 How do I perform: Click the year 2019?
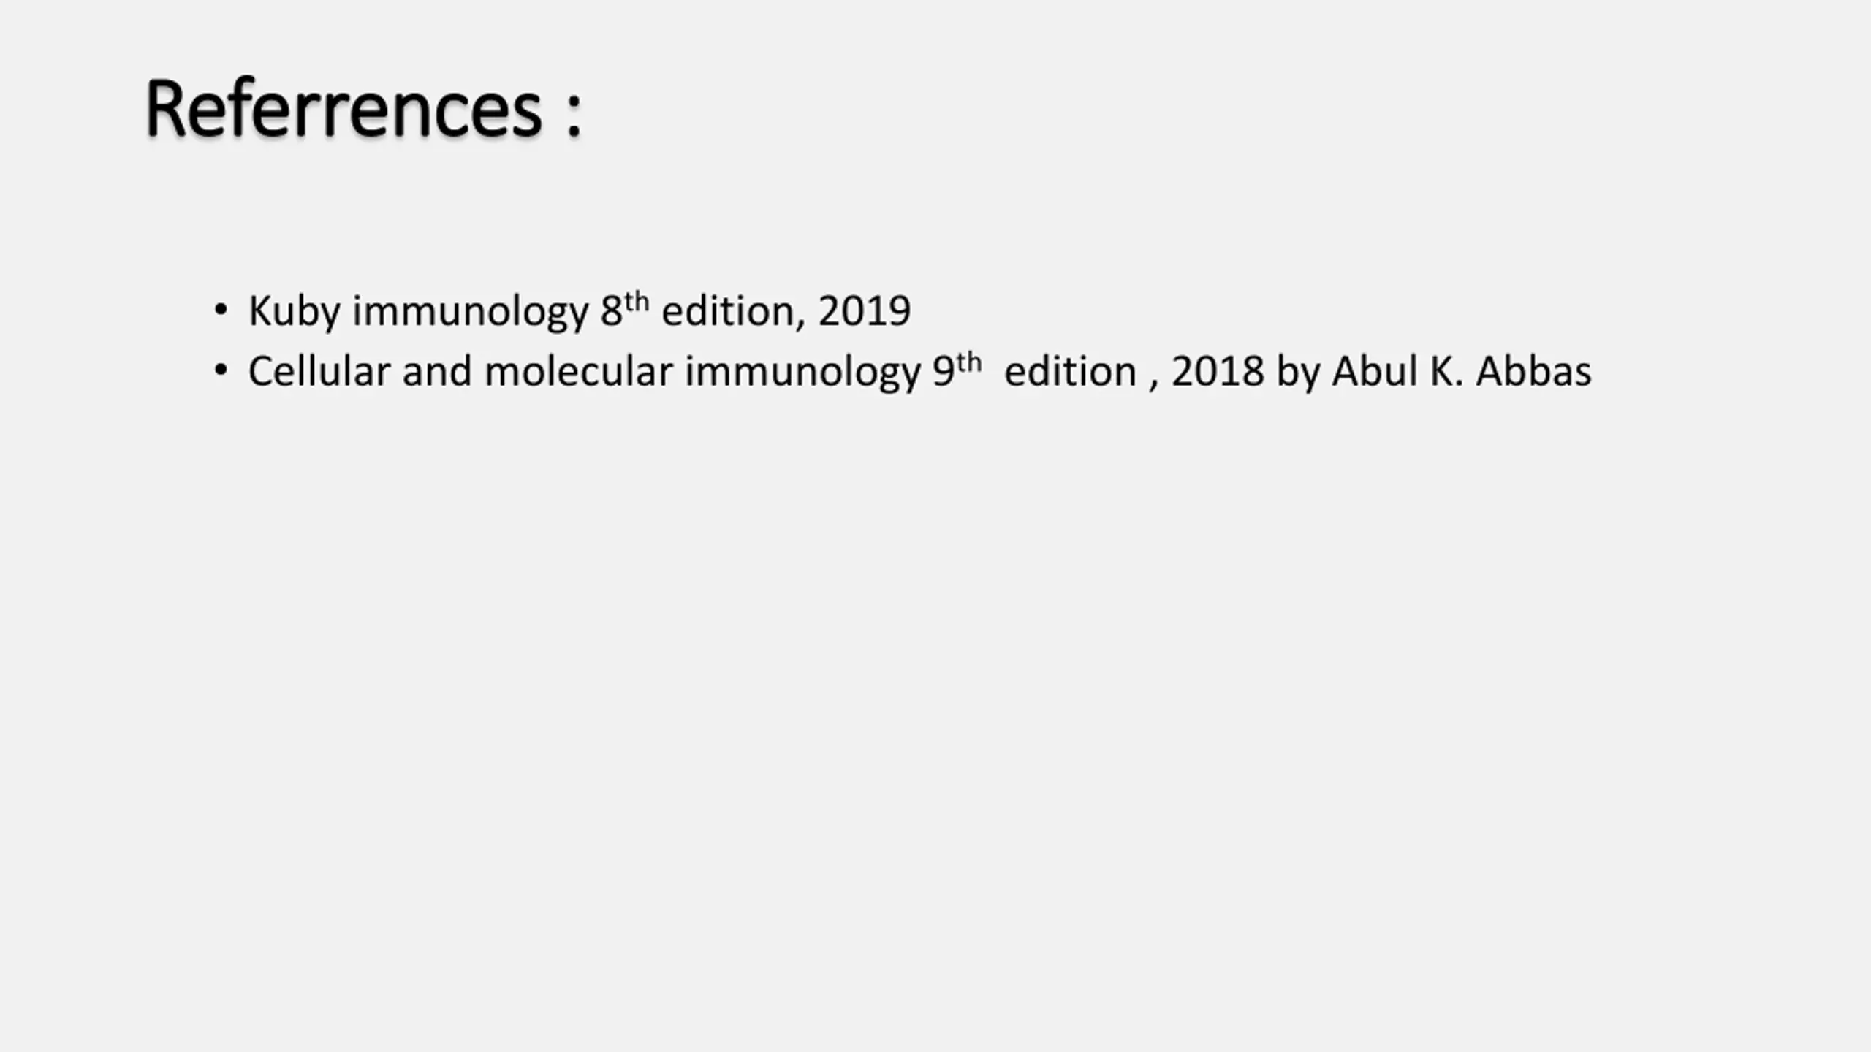pos(864,311)
